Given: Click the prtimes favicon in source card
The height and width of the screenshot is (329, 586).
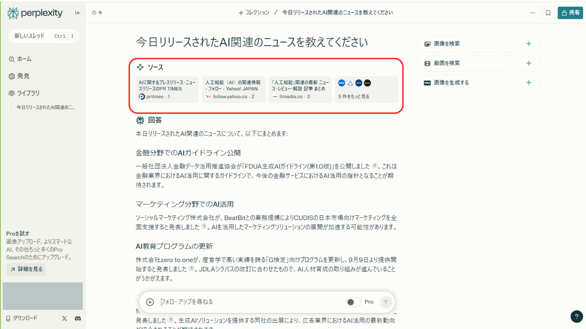Looking at the screenshot, I should [x=142, y=97].
